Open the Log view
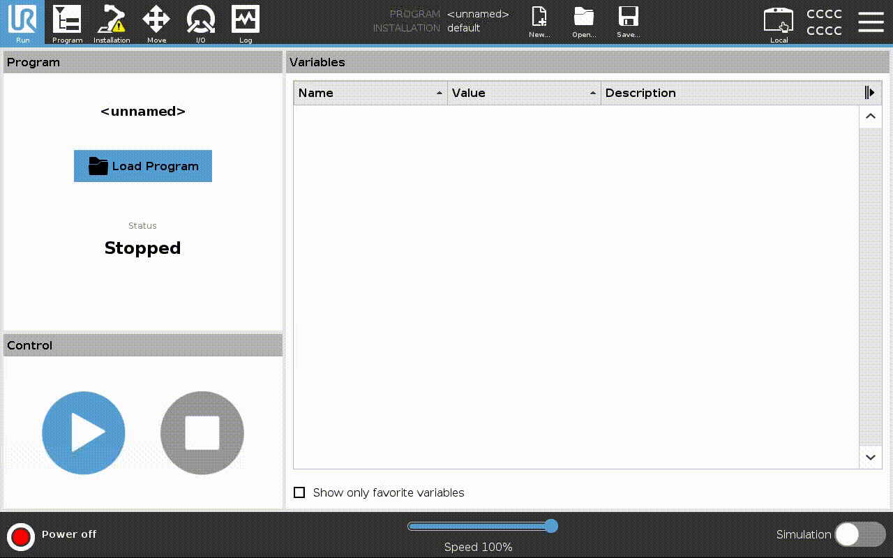This screenshot has height=558, width=893. (246, 22)
